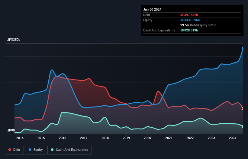Viewport: 248px width, 159px height.
Task: Toggle the Debt series legend button
Action: pos(14,150)
